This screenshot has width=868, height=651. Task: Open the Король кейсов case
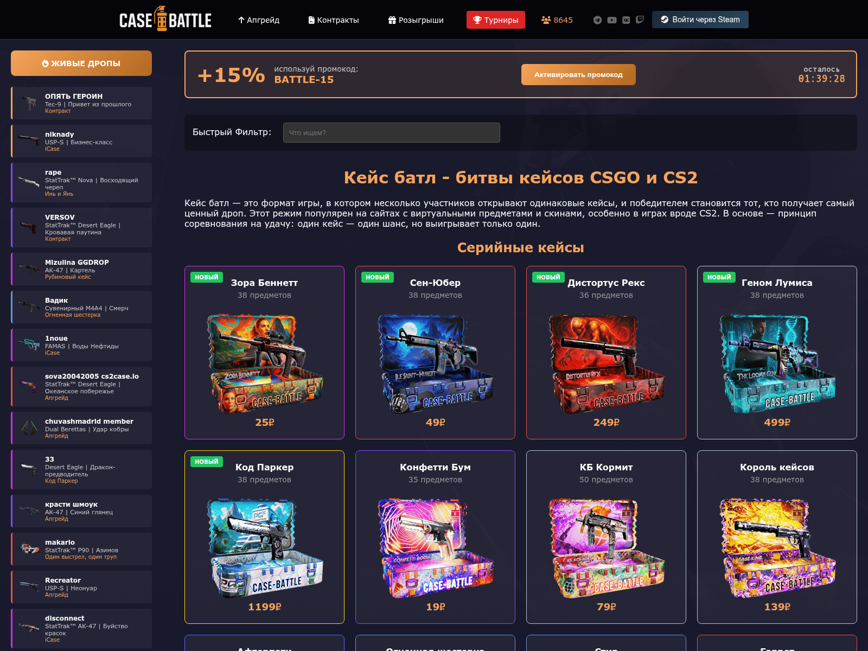point(777,537)
